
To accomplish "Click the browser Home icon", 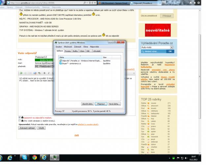I will 191,3.
